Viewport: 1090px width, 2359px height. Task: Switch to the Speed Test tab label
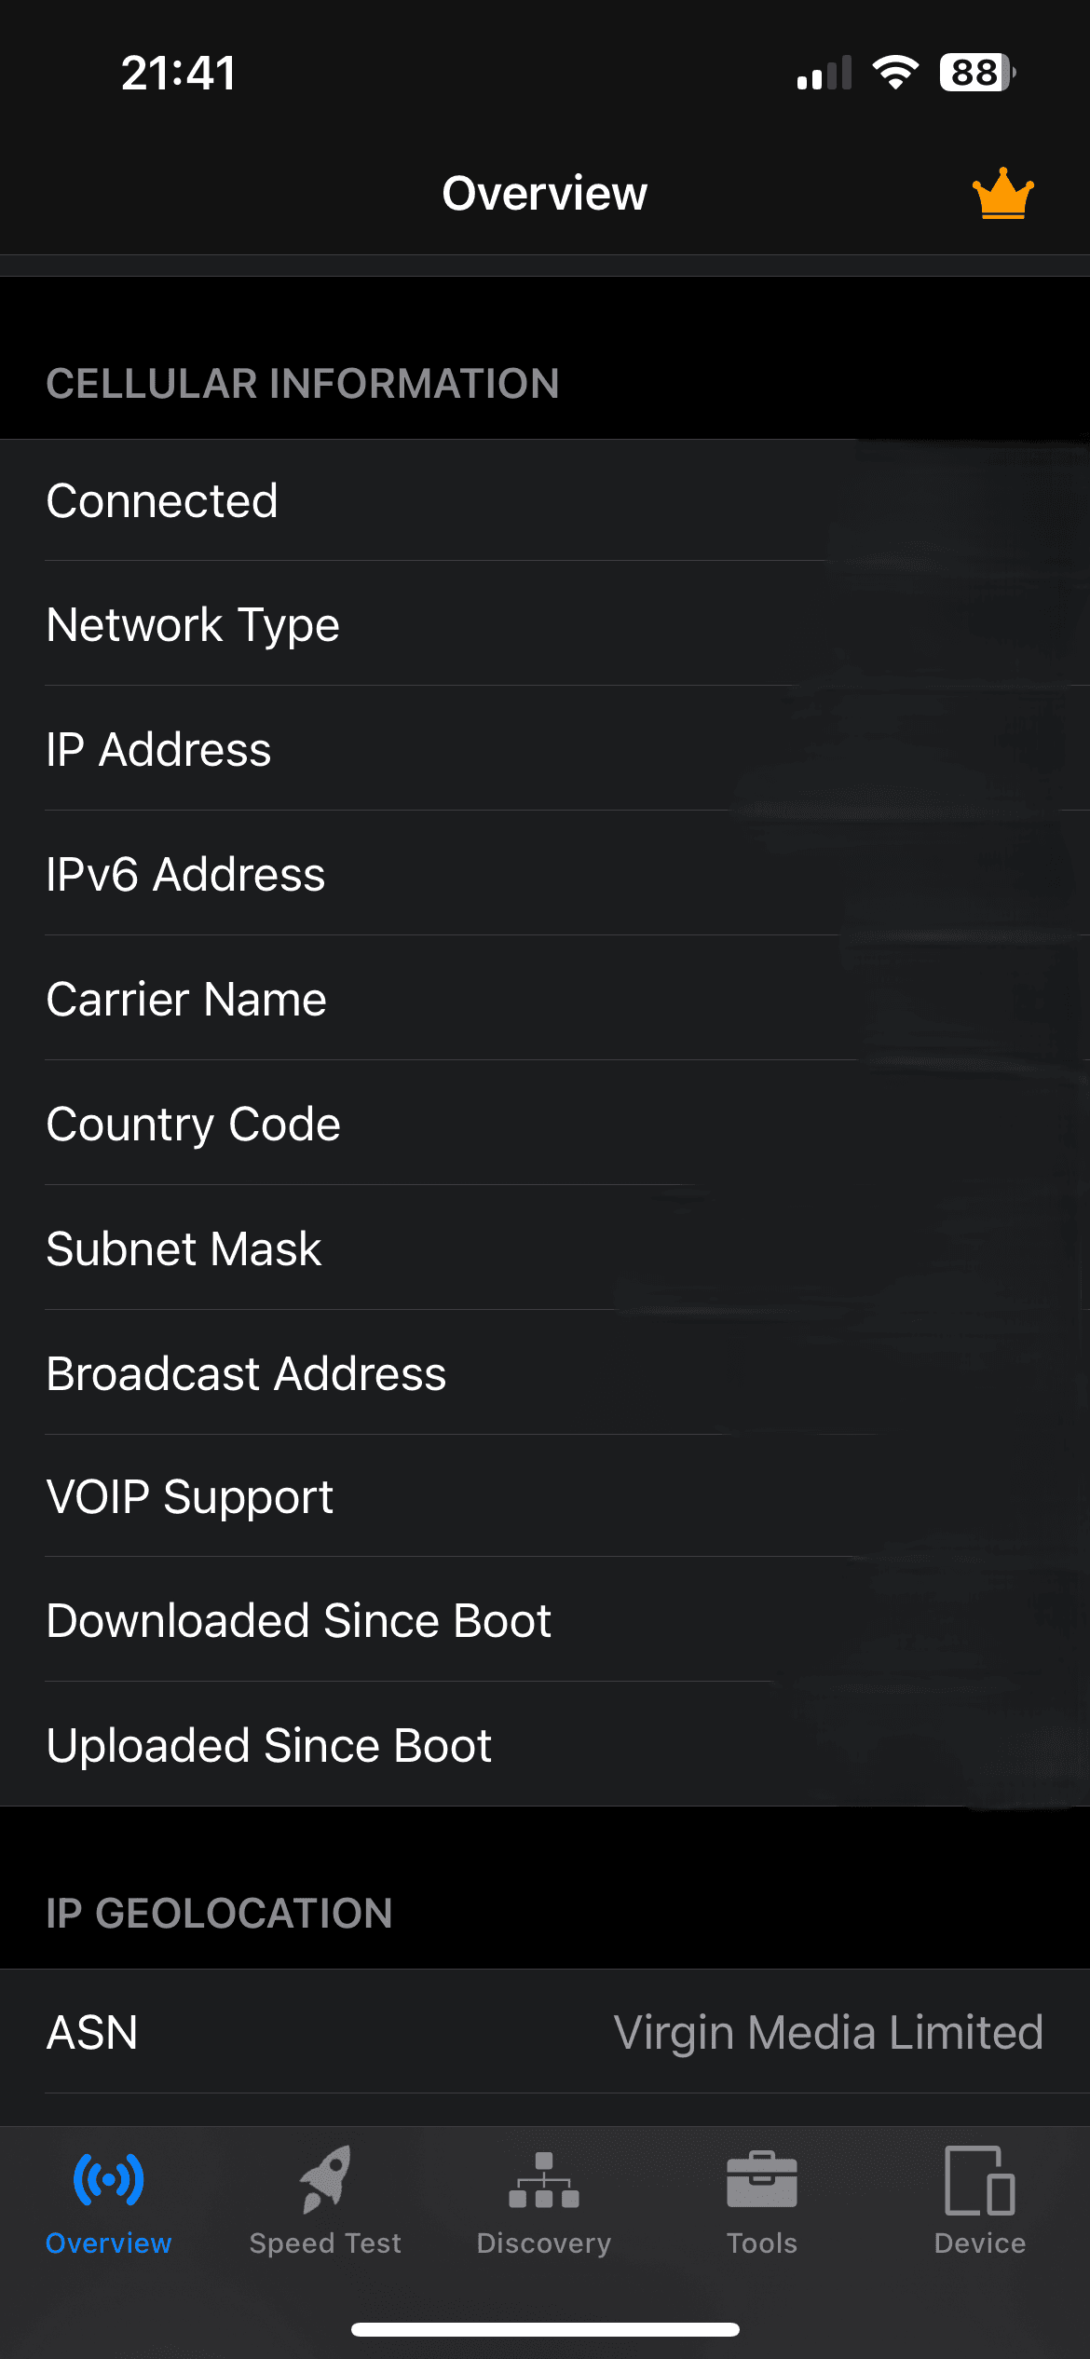coord(325,2243)
